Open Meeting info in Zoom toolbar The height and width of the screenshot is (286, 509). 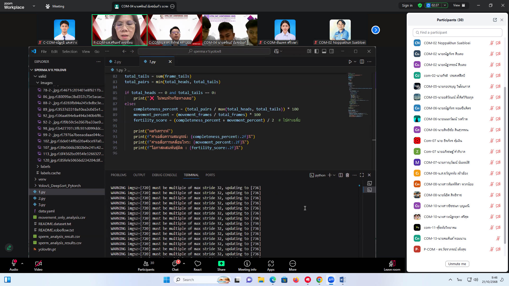(x=247, y=264)
